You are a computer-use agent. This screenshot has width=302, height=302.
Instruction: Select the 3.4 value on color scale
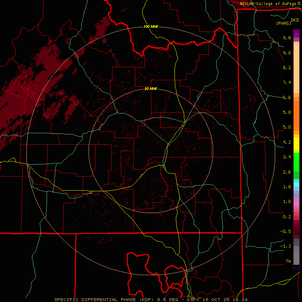[x=287, y=157]
